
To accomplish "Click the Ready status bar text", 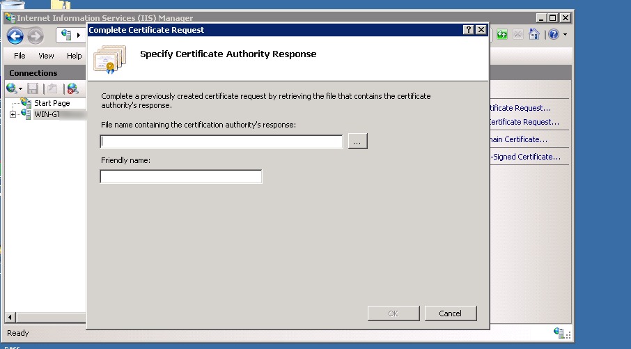I will coord(17,333).
